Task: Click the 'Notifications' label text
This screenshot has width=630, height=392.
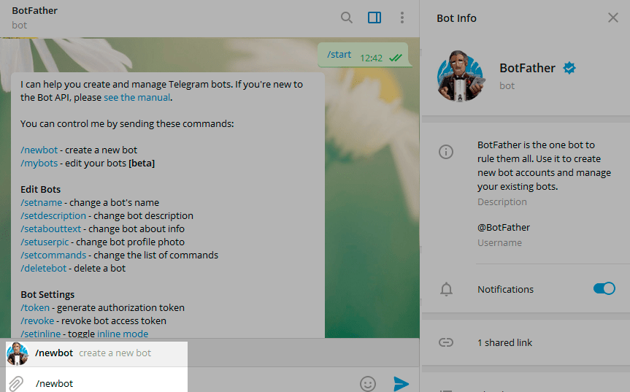Action: [x=505, y=289]
